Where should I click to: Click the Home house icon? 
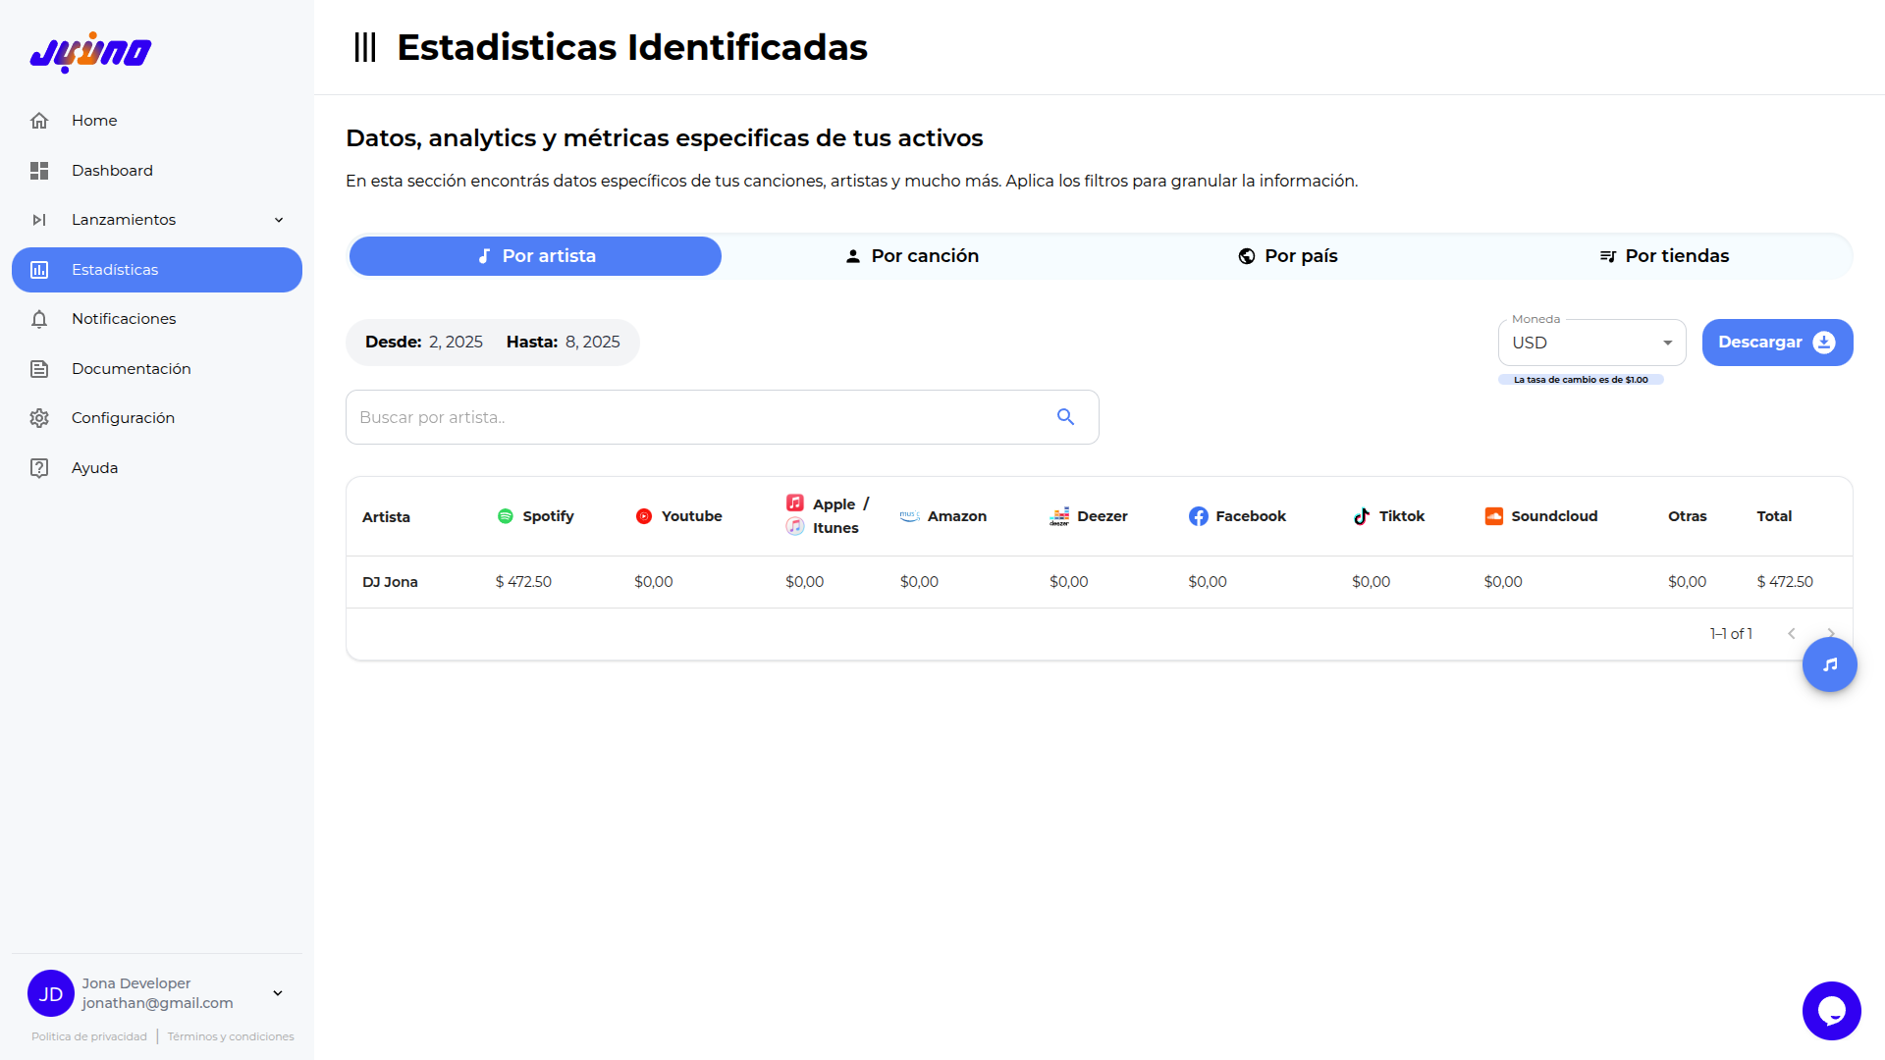point(39,121)
